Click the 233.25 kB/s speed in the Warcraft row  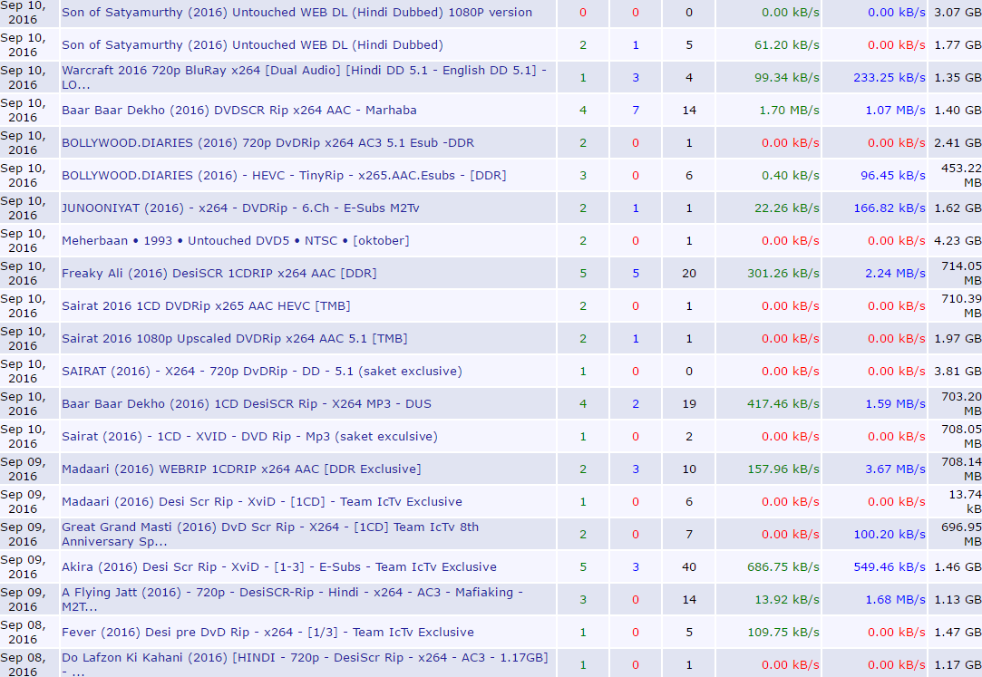click(890, 78)
